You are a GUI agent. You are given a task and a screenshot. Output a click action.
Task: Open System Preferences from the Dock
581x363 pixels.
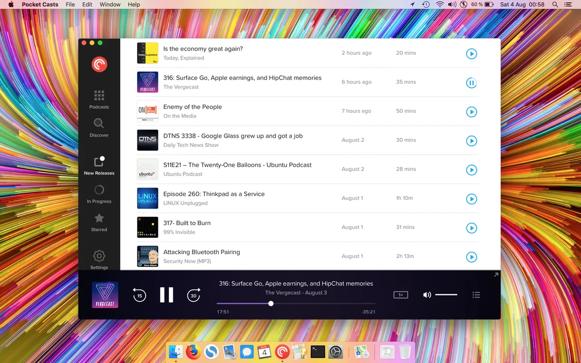pos(336,351)
